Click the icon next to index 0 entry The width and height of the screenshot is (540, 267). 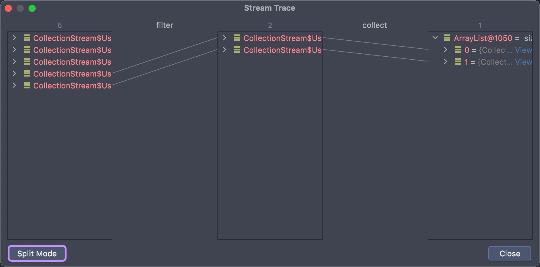[458, 50]
